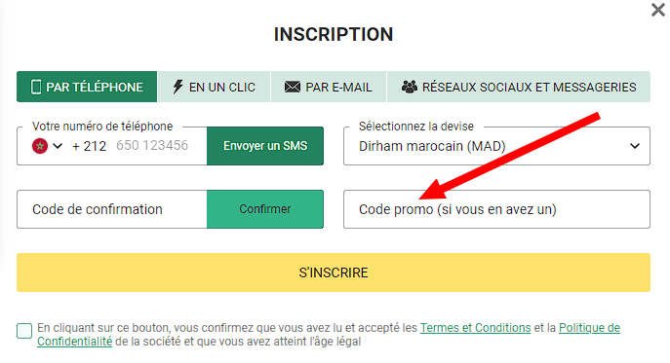Click the Moroccan flag icon

pyautogui.click(x=40, y=146)
